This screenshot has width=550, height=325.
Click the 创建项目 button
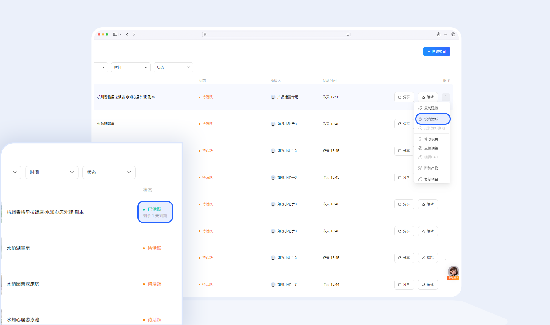(x=436, y=51)
